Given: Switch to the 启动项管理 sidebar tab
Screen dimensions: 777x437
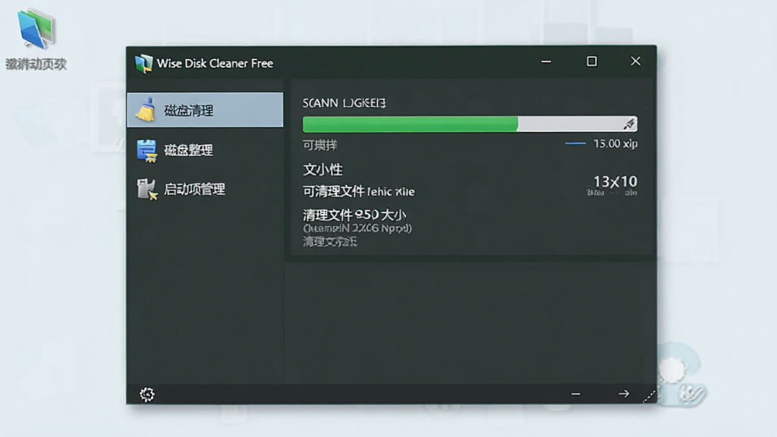Looking at the screenshot, I should pos(205,189).
